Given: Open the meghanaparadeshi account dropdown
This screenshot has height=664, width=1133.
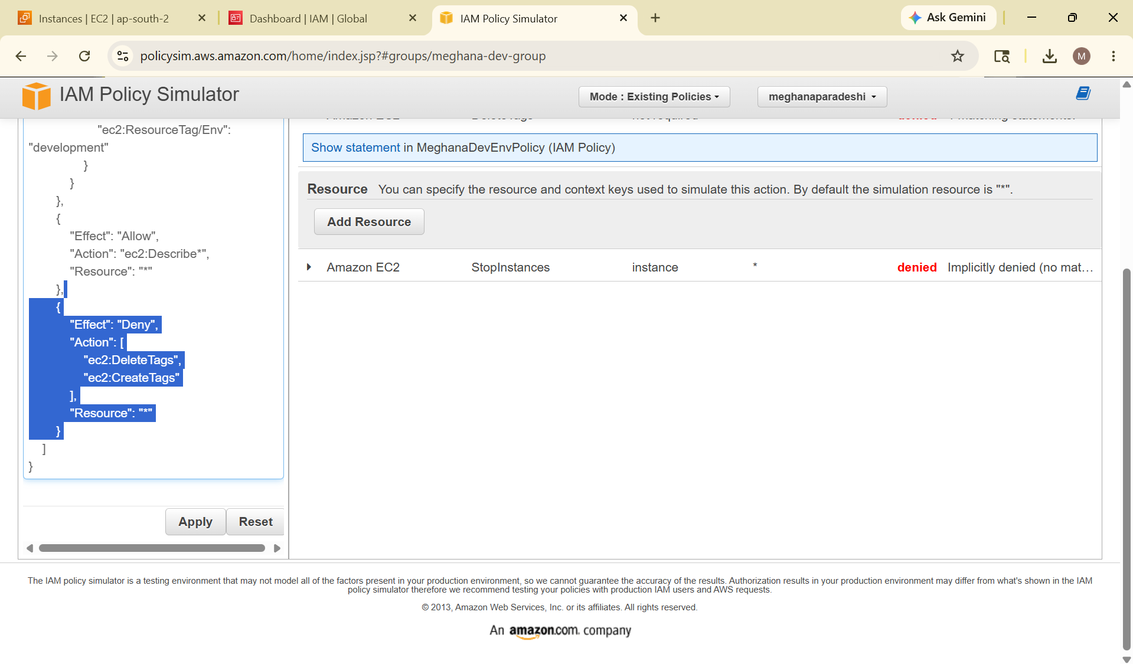Looking at the screenshot, I should pyautogui.click(x=822, y=97).
